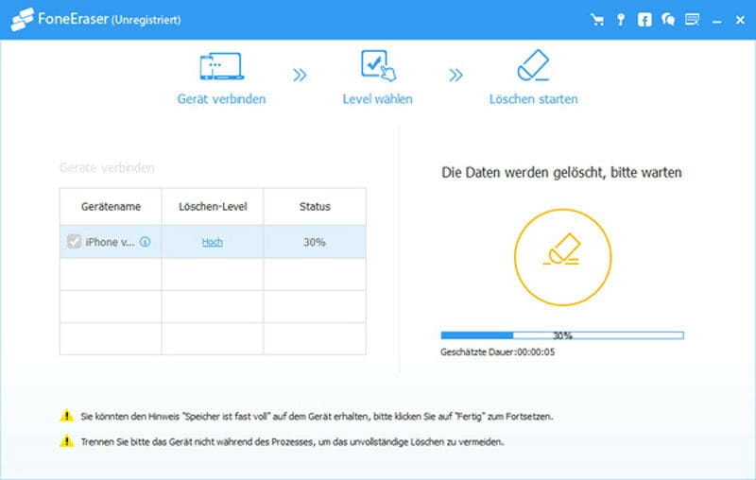This screenshot has width=756, height=480.
Task: Click the 30% status cell in table
Action: [314, 242]
